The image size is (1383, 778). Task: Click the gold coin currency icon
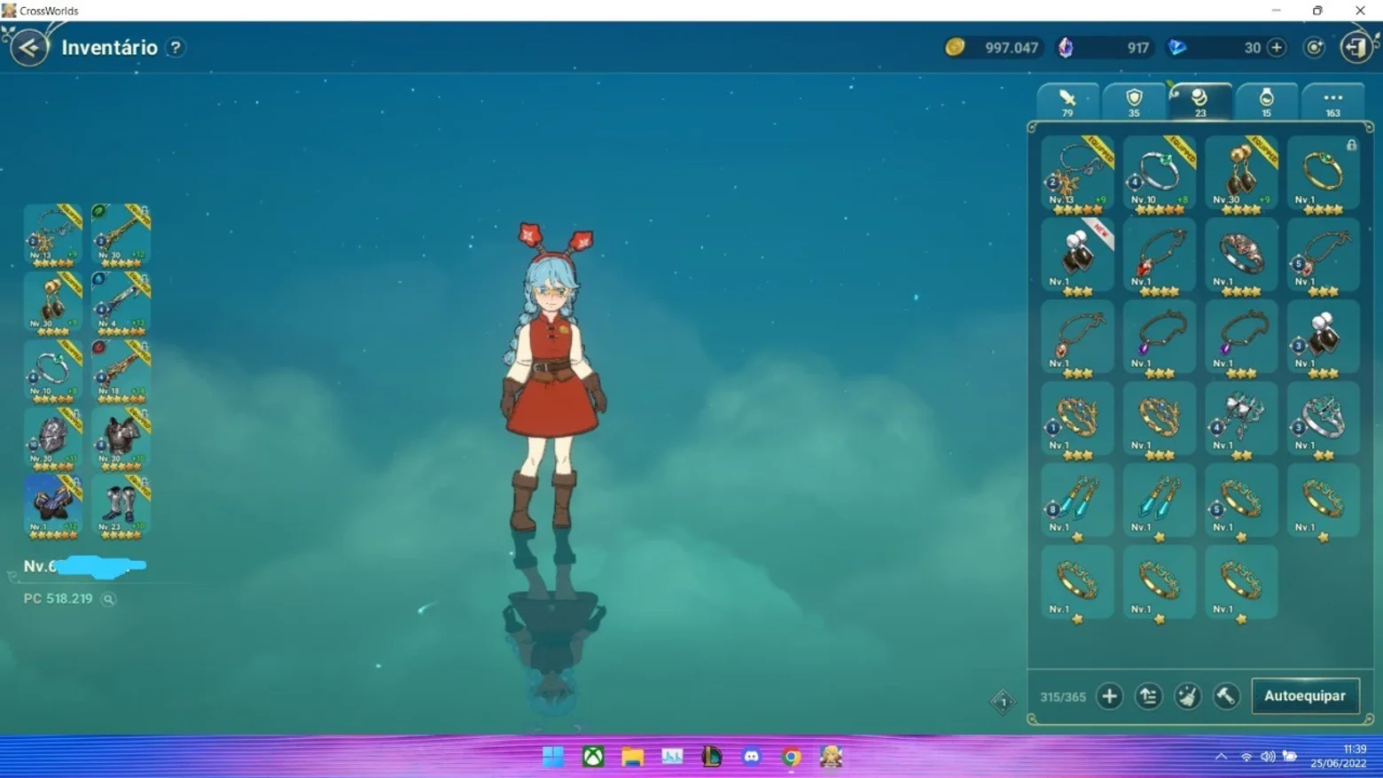click(x=955, y=47)
